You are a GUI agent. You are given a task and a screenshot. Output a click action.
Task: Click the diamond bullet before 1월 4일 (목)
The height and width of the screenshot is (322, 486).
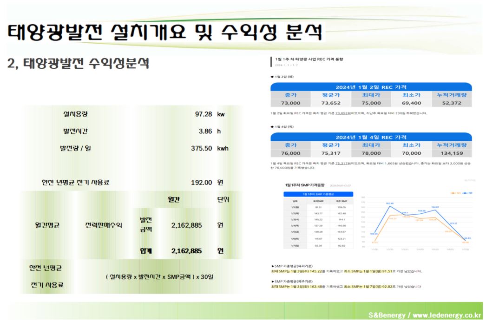pyautogui.click(x=272, y=126)
